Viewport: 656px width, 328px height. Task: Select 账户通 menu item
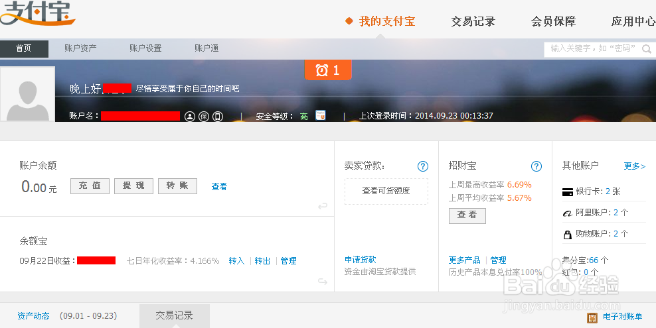click(206, 48)
